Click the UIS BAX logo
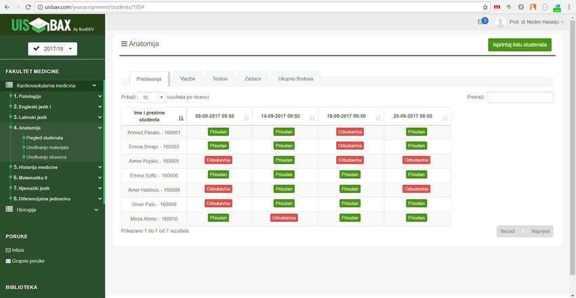 pos(52,24)
